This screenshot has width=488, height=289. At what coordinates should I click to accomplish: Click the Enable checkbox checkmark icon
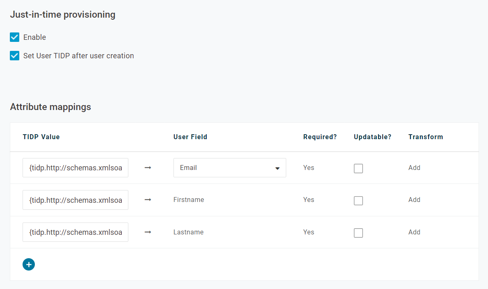point(14,37)
